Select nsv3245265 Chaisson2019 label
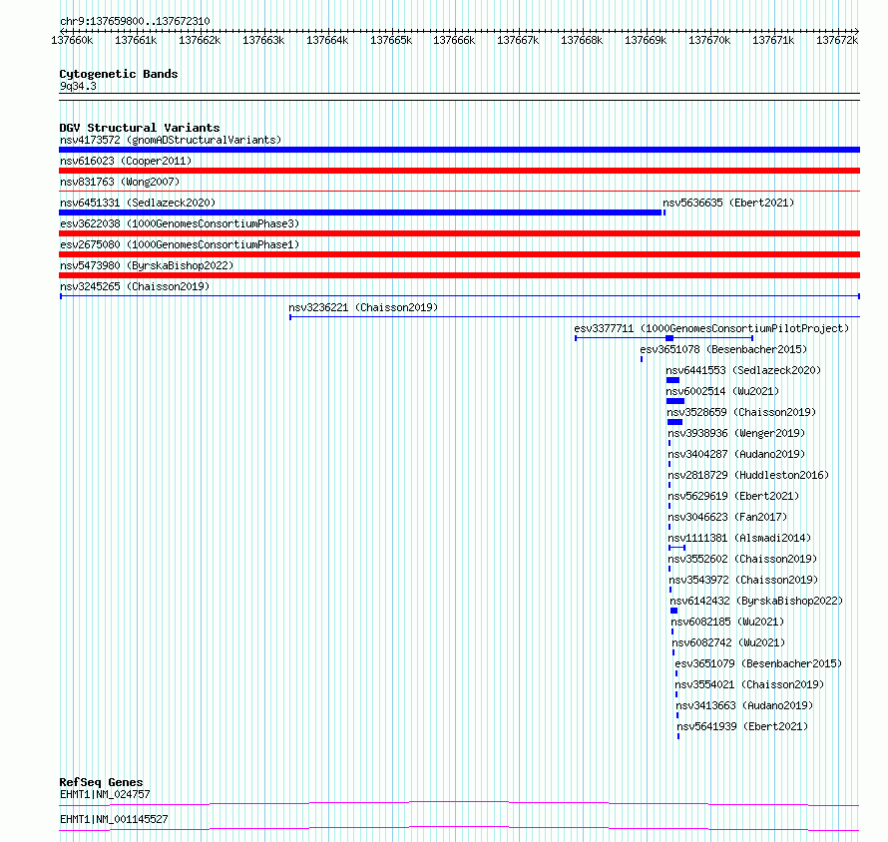The height and width of the screenshot is (842, 888). click(x=135, y=286)
